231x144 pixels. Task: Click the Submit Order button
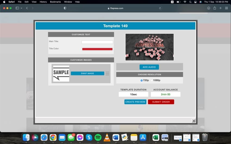[161, 102]
